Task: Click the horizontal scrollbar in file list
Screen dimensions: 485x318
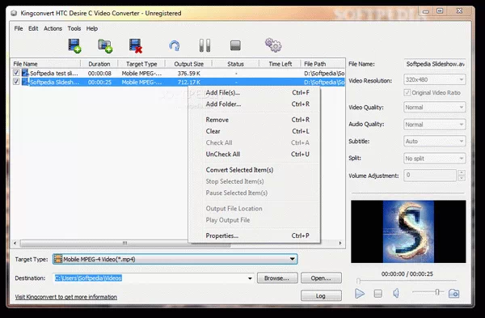Action: pos(125,244)
